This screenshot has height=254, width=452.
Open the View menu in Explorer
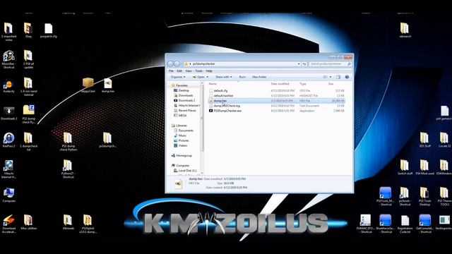tap(189, 71)
